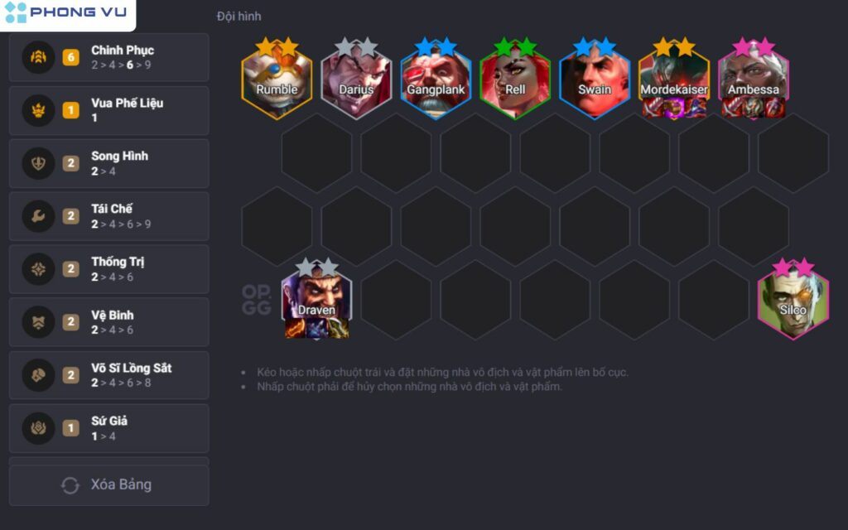
Task: Select the Vệ Binh trait row
Action: tap(109, 322)
